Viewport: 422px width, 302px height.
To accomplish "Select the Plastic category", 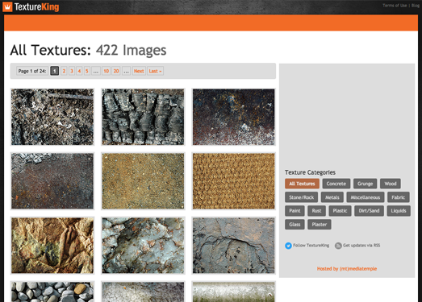I will click(340, 211).
